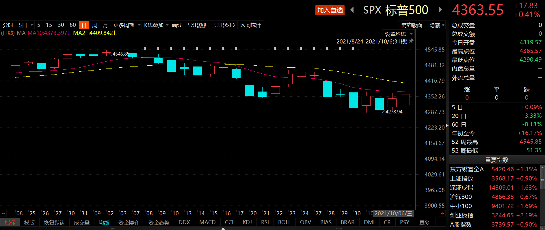Switch to the 分时 intraday tab
545x230 pixels.
[8, 25]
